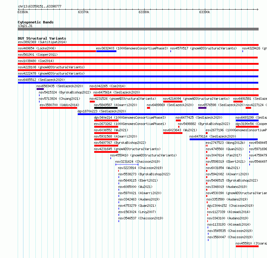The height and width of the screenshot is (258, 267).
Task: Click dgv2304n152 (Chaisson2019) label
Action: [230, 206]
